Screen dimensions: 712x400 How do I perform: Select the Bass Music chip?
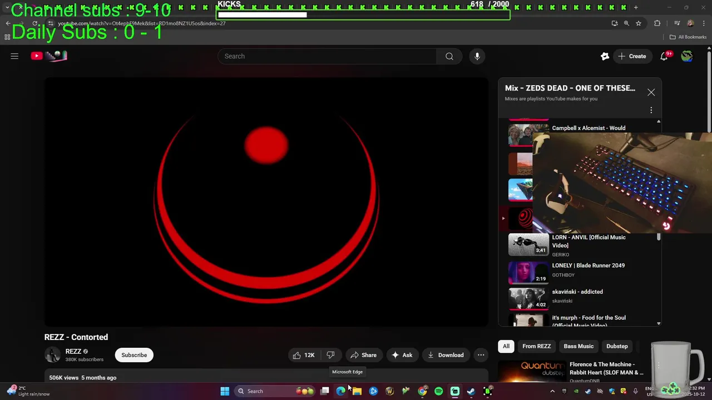tap(578, 346)
